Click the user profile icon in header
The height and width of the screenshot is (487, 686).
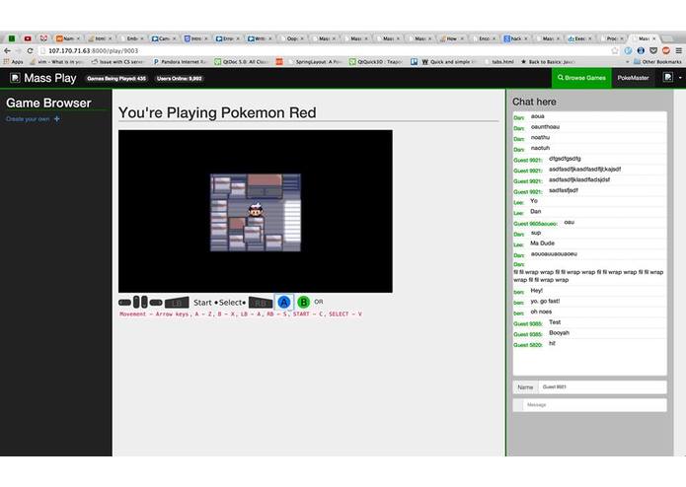tap(667, 78)
